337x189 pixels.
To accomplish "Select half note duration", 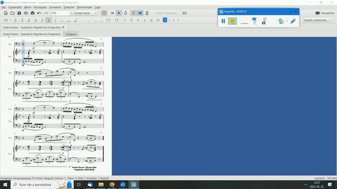I will pos(55,20).
